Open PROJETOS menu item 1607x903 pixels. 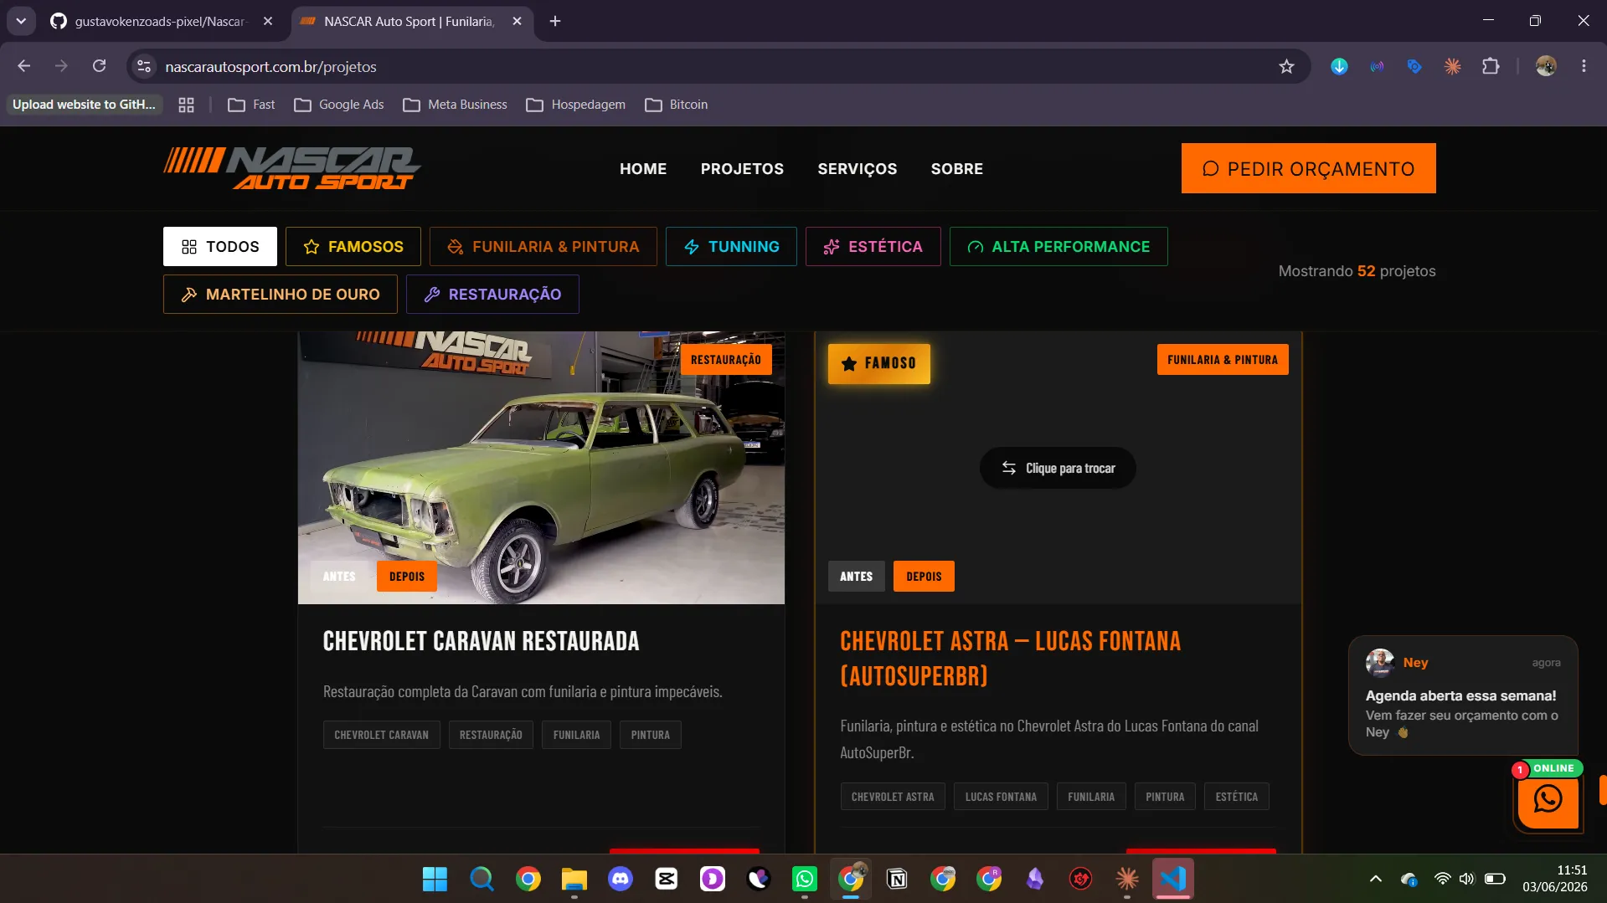click(742, 169)
